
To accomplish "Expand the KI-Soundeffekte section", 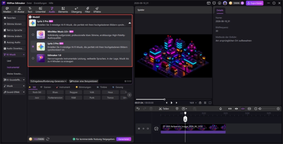I will pos(24,80).
